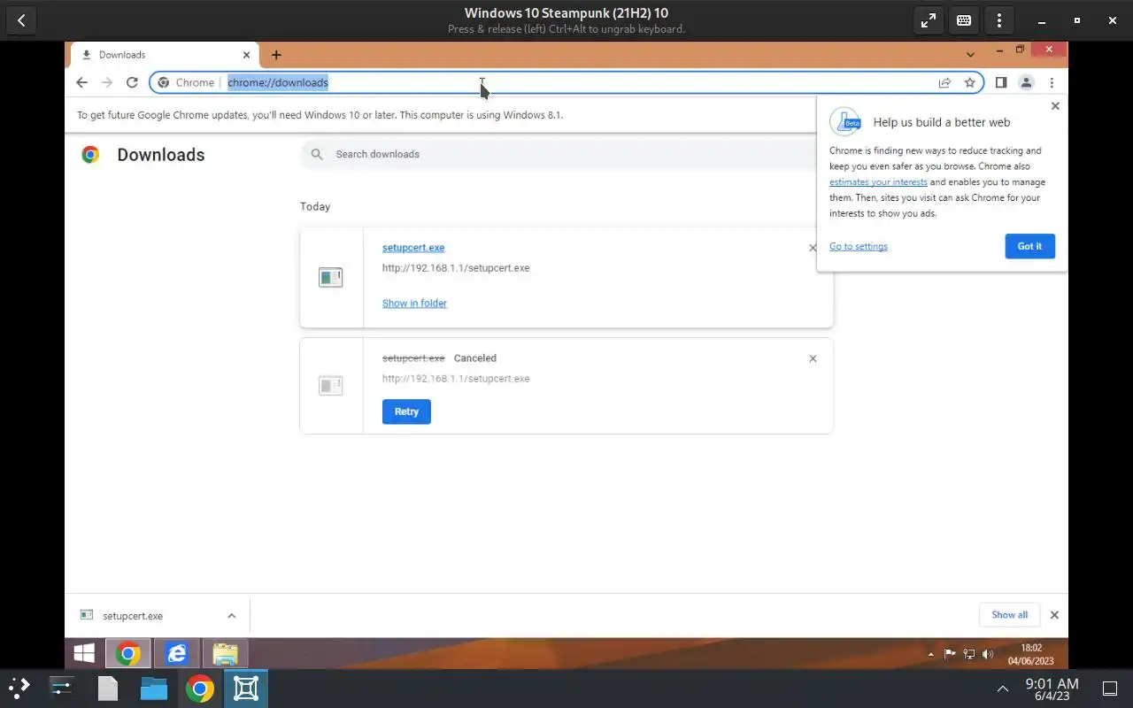Open Chrome's three-dot menu

click(1052, 82)
